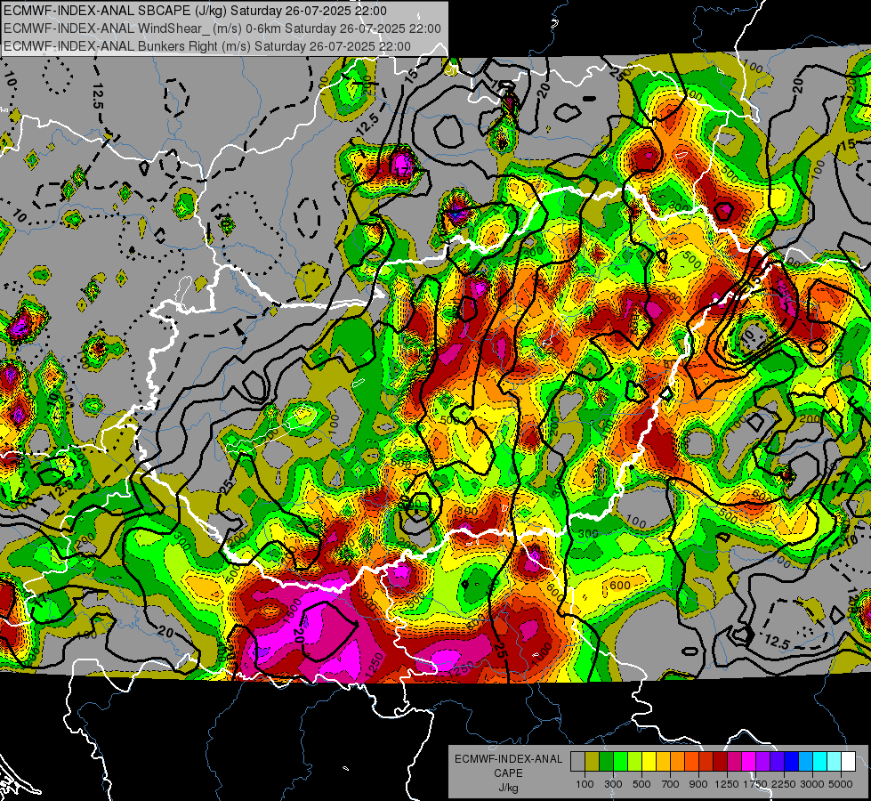Select the sky blue swatch left of 3000
The height and width of the screenshot is (801, 871).
coord(806,761)
